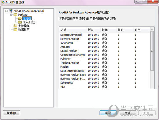Viewport: 159px width, 120px height.
Task: Click the folder icon beside 数据许可
Action: (15, 29)
